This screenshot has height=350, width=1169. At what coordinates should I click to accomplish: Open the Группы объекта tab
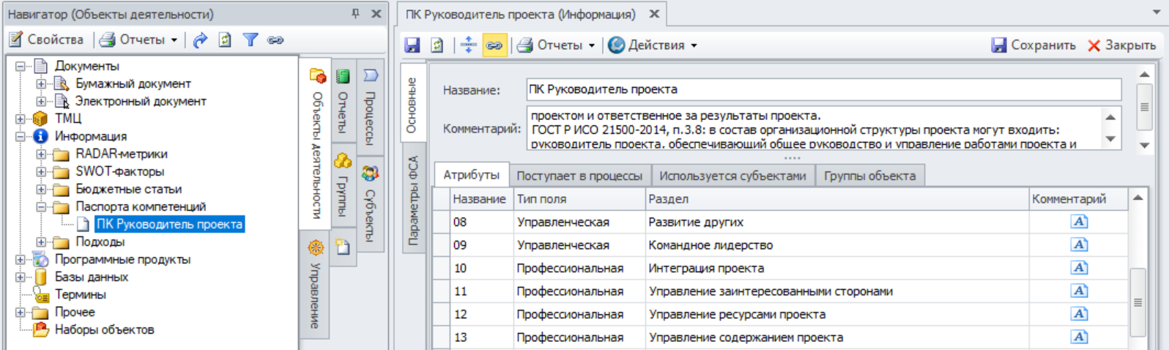pos(869,176)
